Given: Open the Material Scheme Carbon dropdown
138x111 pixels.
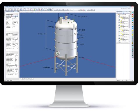Looking at the screenshot, I should 18,56.
